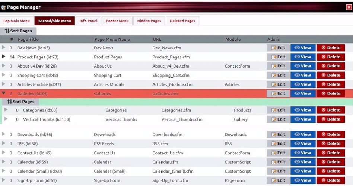Screen dimensions: 353x186
Task: Edit the Shopping Cart page
Action: pyautogui.click(x=278, y=75)
